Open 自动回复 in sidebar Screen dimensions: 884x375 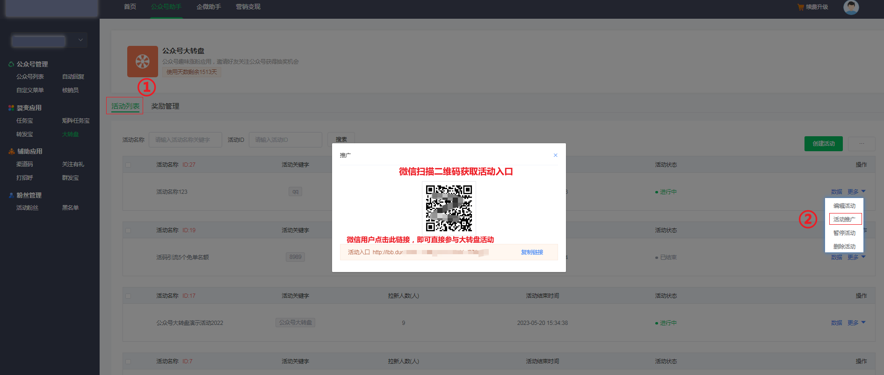coord(73,76)
